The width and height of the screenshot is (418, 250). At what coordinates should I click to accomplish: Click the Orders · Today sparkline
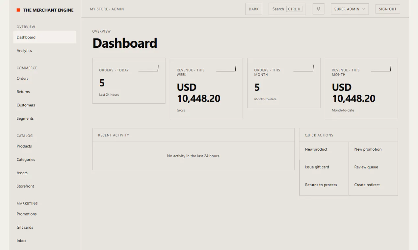pyautogui.click(x=148, y=68)
